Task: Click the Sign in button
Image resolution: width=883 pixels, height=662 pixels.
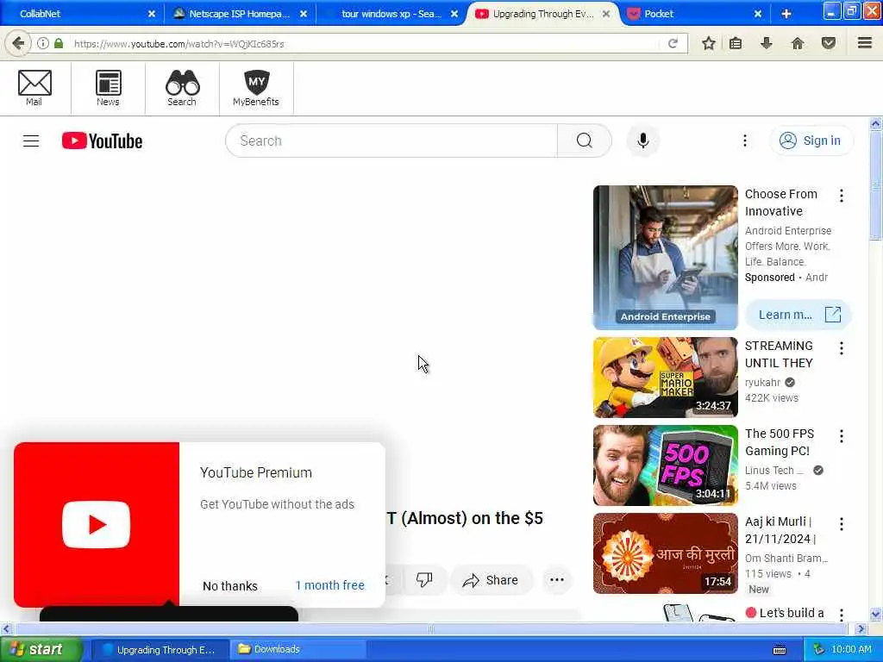Action: [811, 141]
